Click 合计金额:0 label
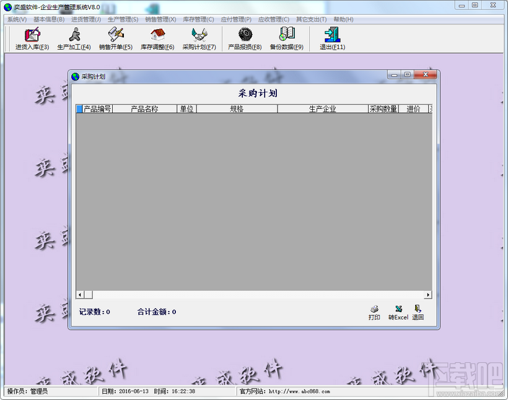Image resolution: width=508 pixels, height=400 pixels. 157,312
